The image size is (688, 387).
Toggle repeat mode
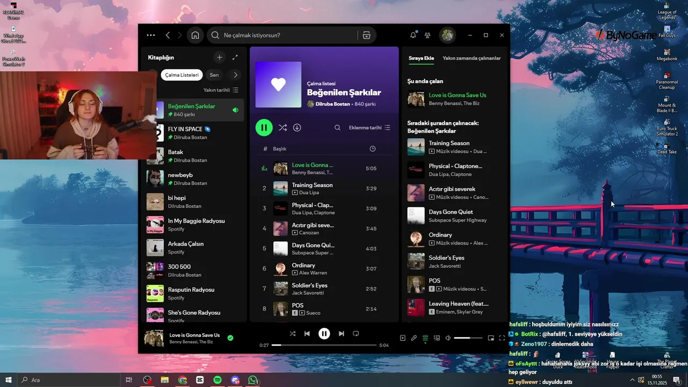pos(356,334)
